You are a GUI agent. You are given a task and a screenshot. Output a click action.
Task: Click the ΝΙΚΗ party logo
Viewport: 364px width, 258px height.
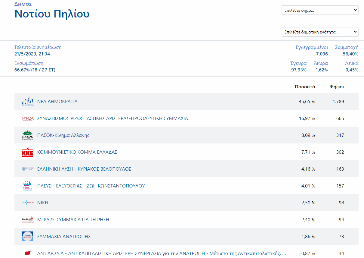27,203
